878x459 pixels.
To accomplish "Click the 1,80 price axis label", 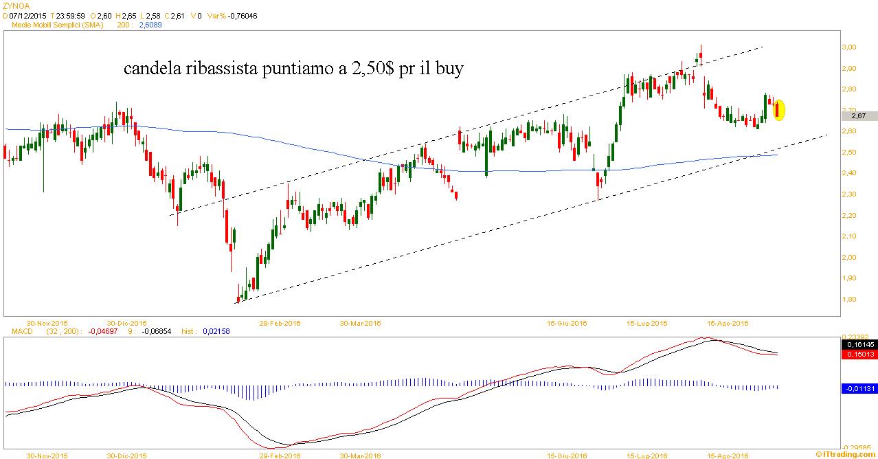I will coord(851,300).
